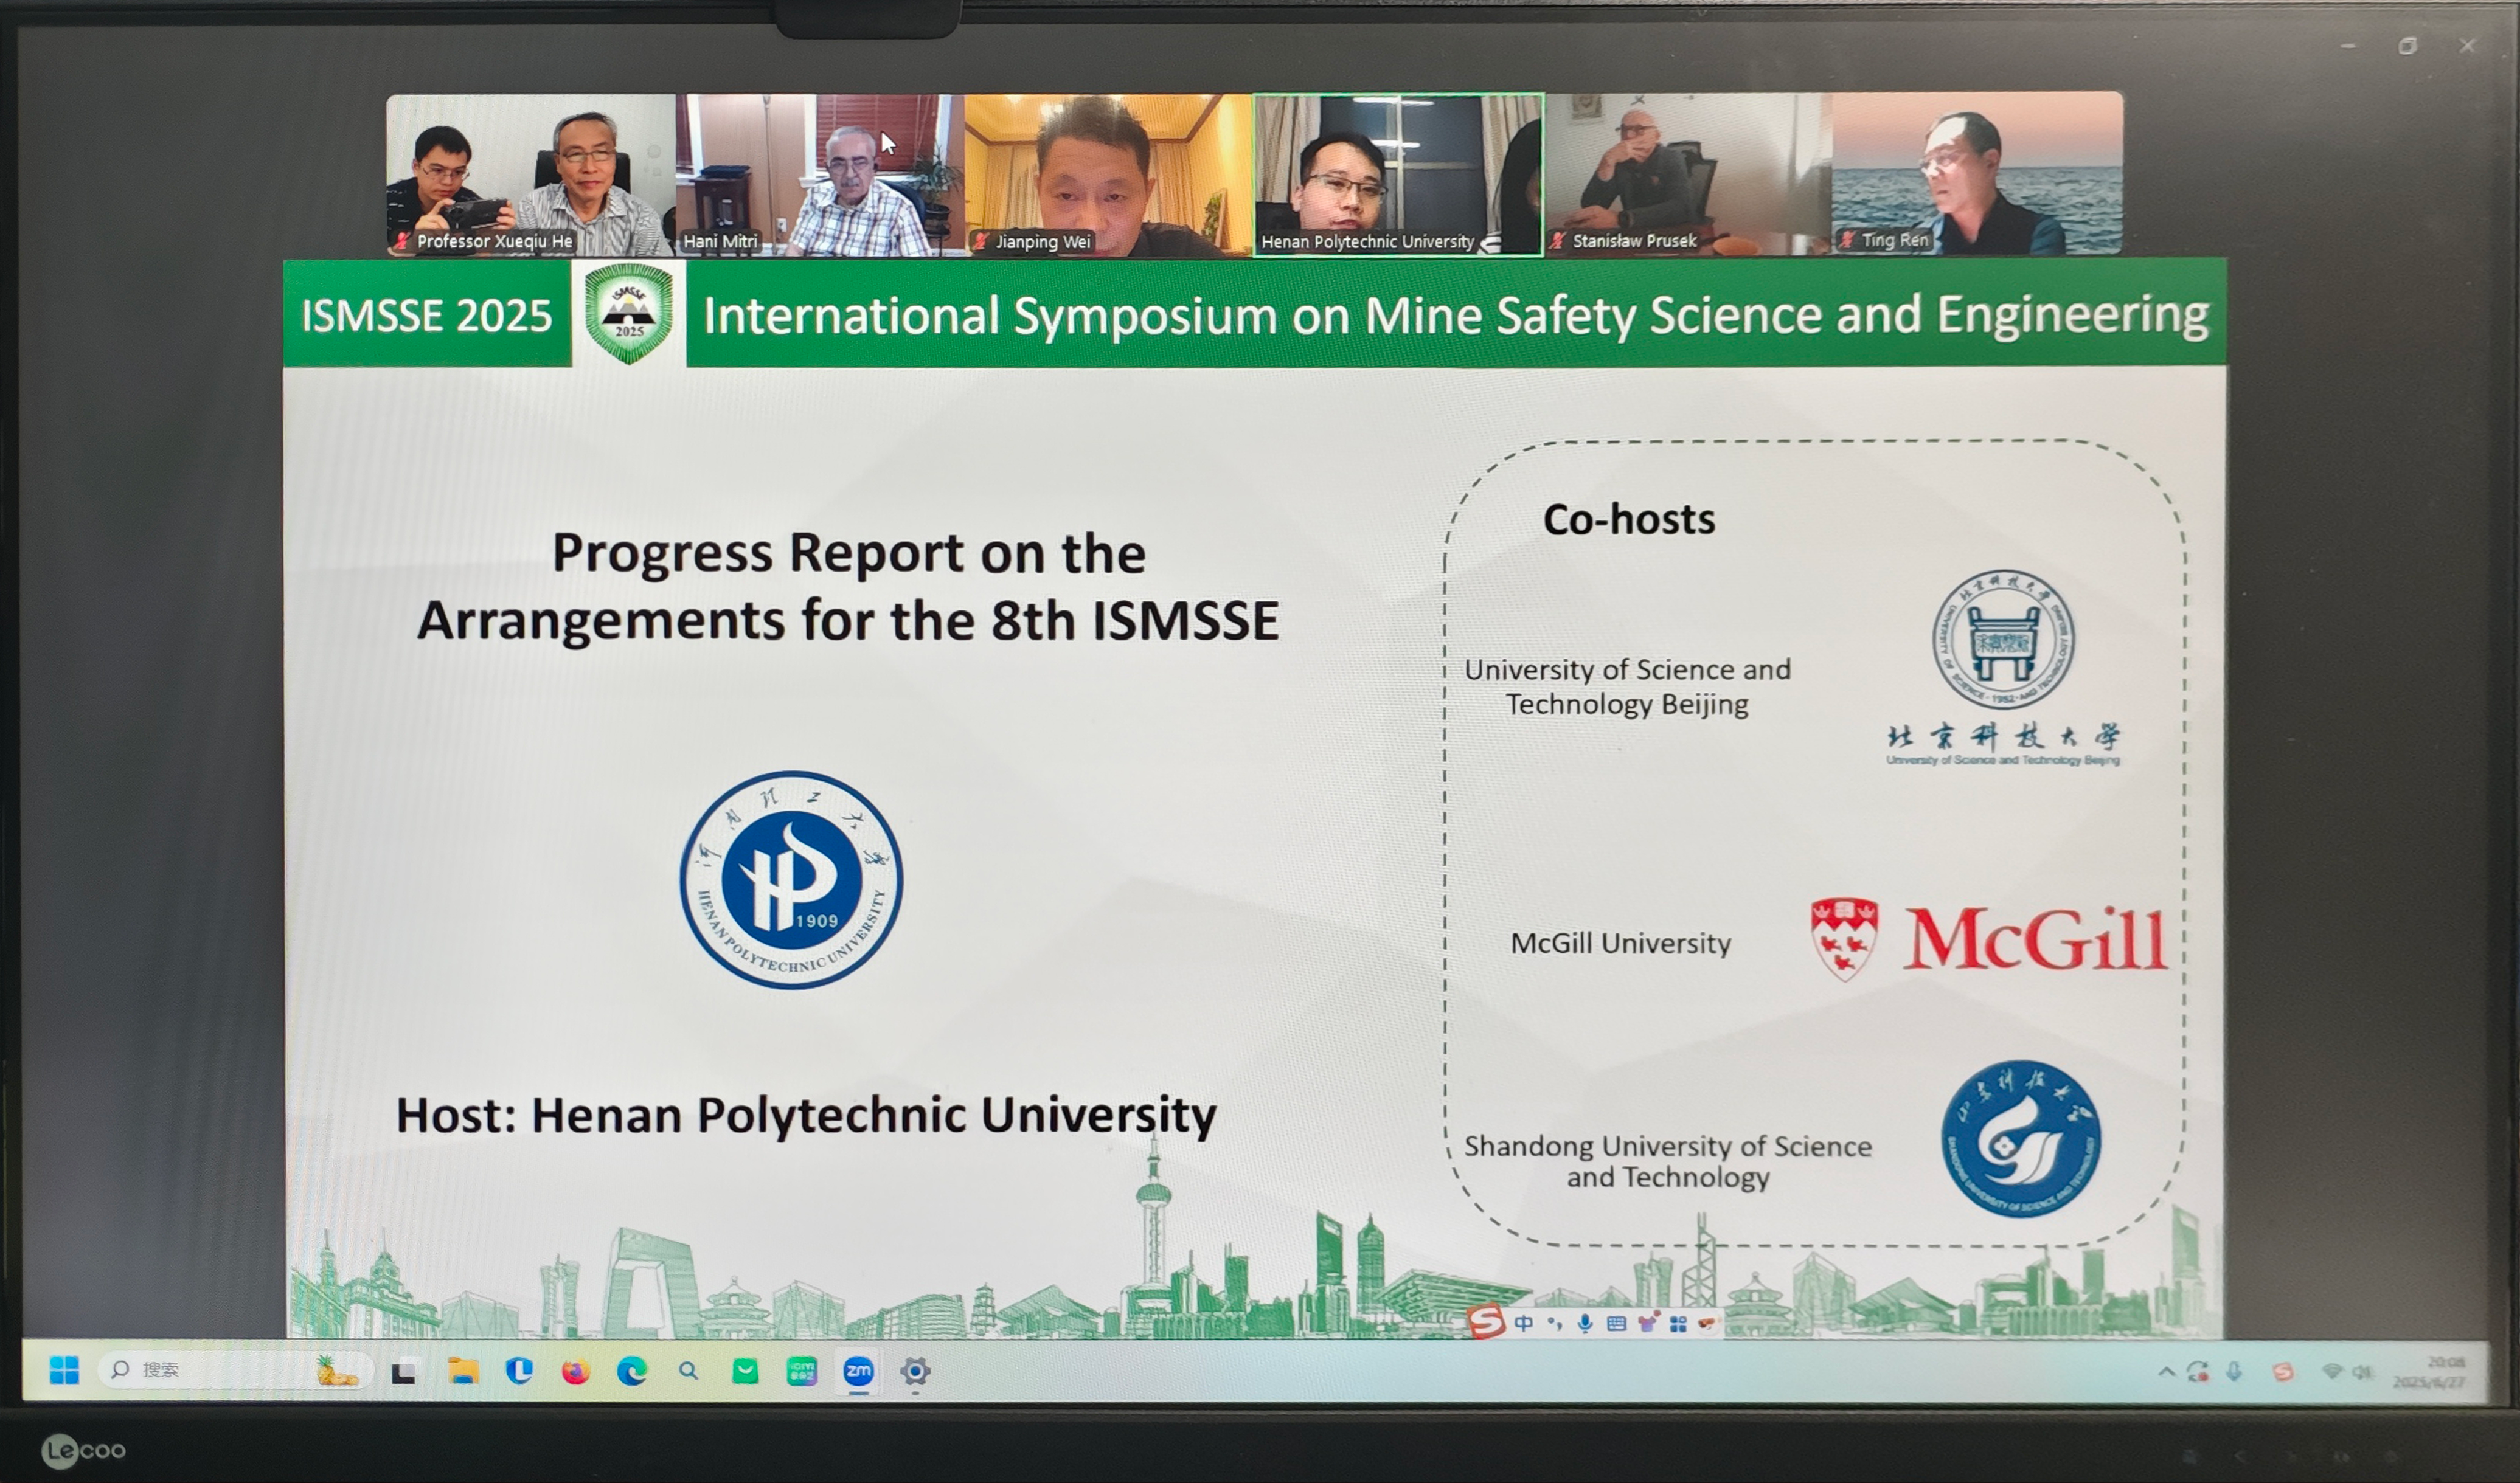Toggle punctuation mode on the Sogou bar
The width and height of the screenshot is (2520, 1483).
(1554, 1323)
